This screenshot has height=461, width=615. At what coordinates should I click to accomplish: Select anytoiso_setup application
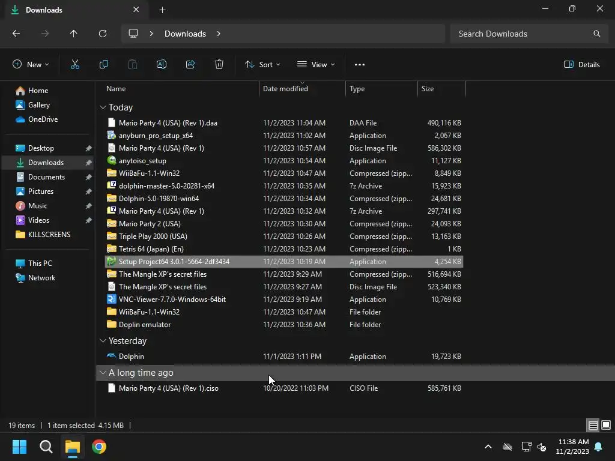[284, 161]
